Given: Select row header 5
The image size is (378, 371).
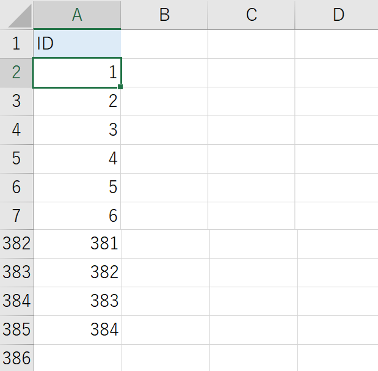Looking at the screenshot, I should pyautogui.click(x=16, y=159).
